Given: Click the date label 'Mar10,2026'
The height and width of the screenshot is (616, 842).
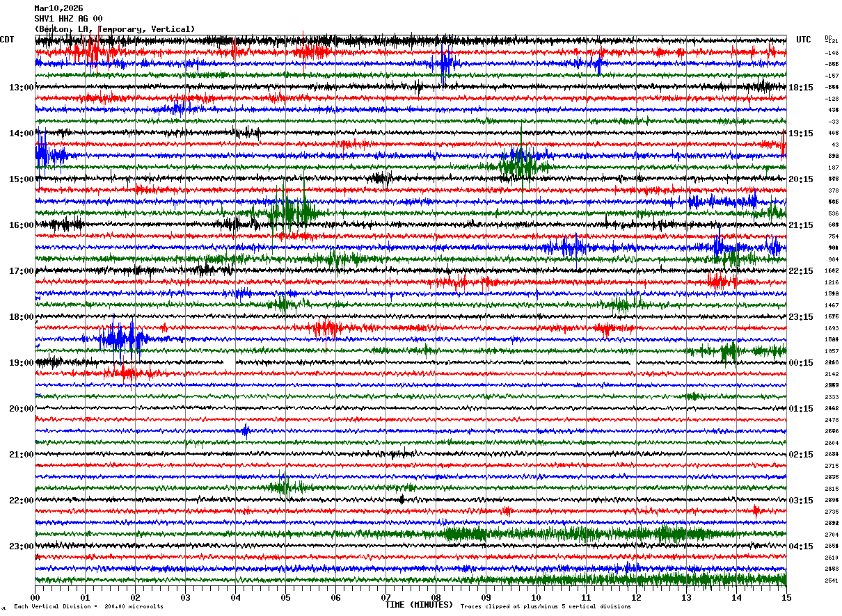Looking at the screenshot, I should coord(58,8).
